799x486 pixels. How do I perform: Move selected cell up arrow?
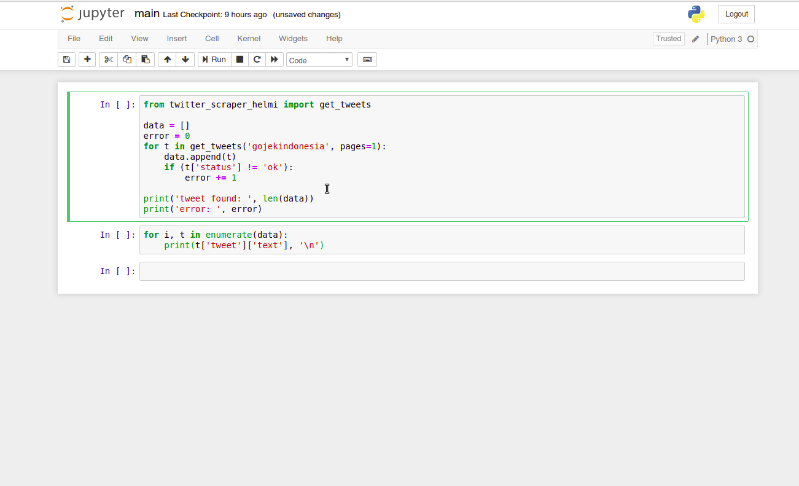coord(167,60)
